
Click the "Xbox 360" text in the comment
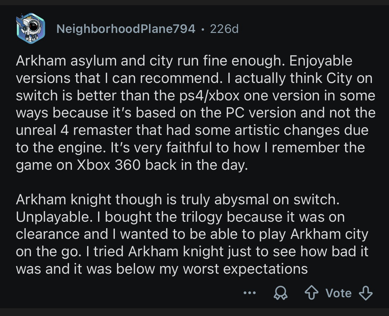click(x=109, y=165)
